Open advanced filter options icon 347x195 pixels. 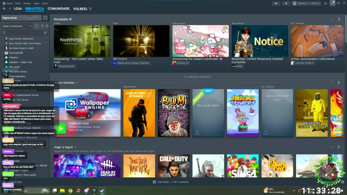pos(45,33)
